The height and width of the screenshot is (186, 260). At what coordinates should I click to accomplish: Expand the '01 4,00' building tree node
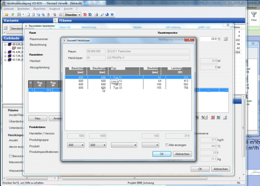tap(5, 52)
